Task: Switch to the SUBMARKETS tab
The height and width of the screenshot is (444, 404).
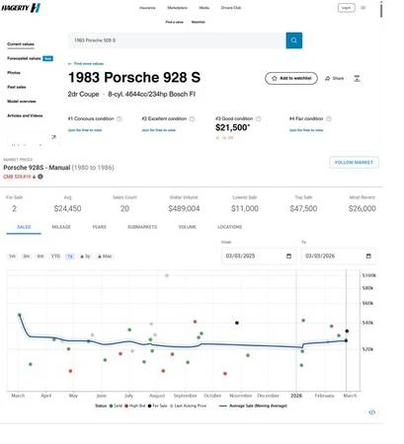Action: 142,227
